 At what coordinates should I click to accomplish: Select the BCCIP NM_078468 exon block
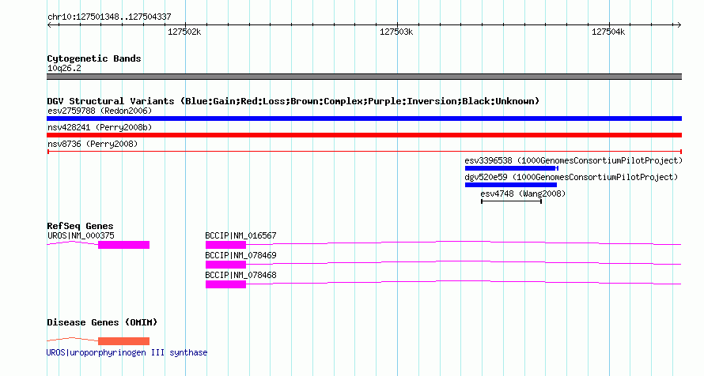coord(226,284)
